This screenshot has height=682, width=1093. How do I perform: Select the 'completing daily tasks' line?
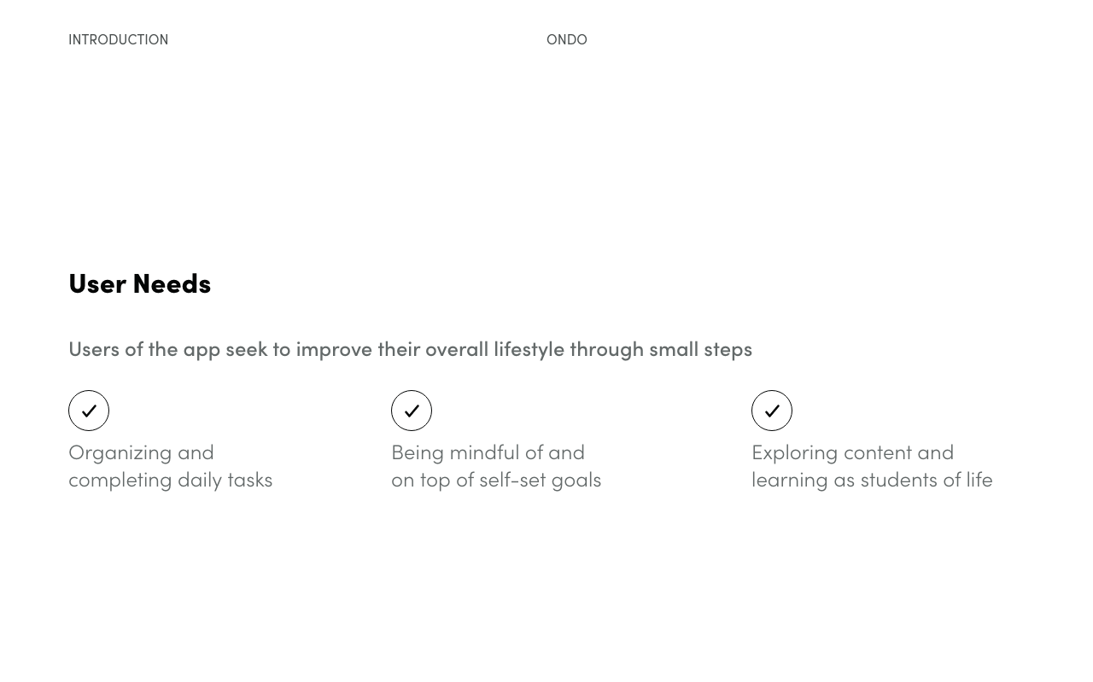[170, 480]
